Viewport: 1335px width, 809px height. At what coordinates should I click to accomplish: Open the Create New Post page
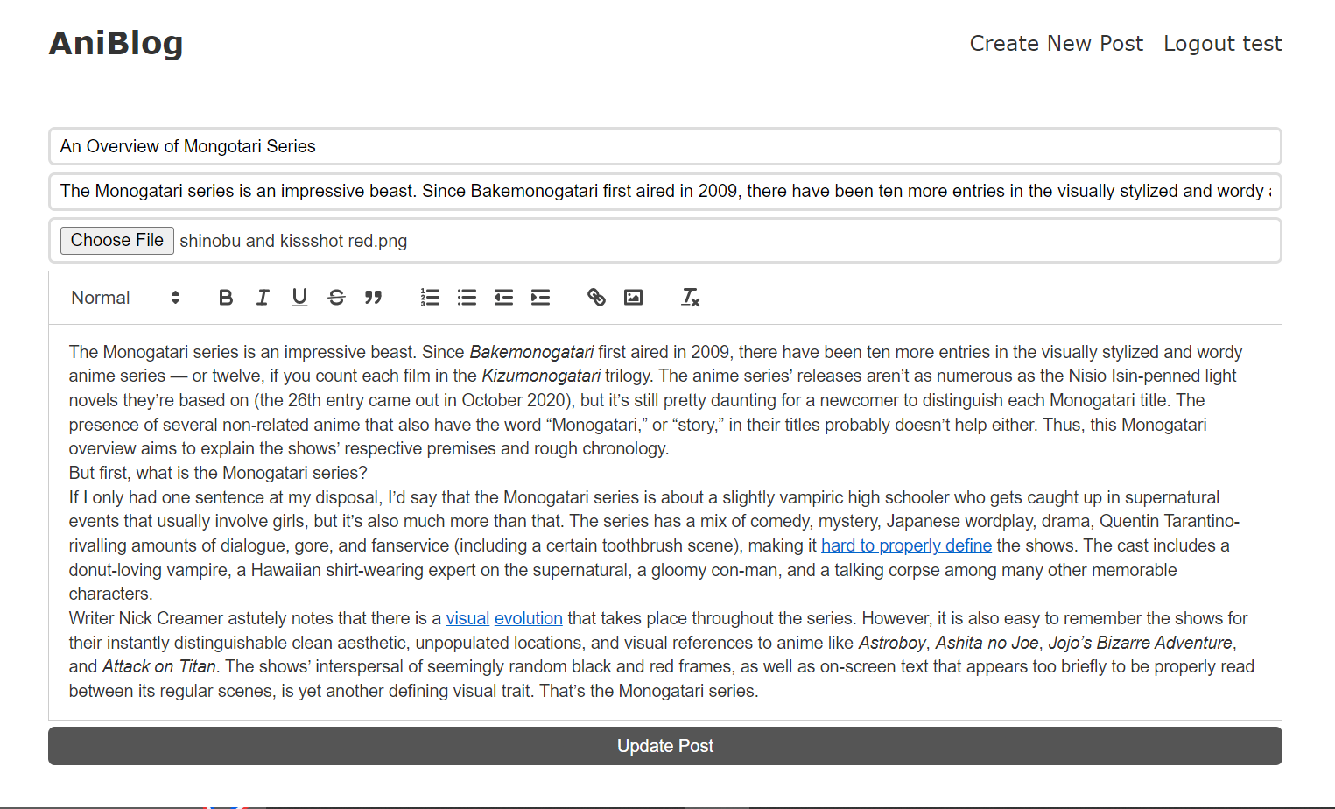click(1056, 44)
